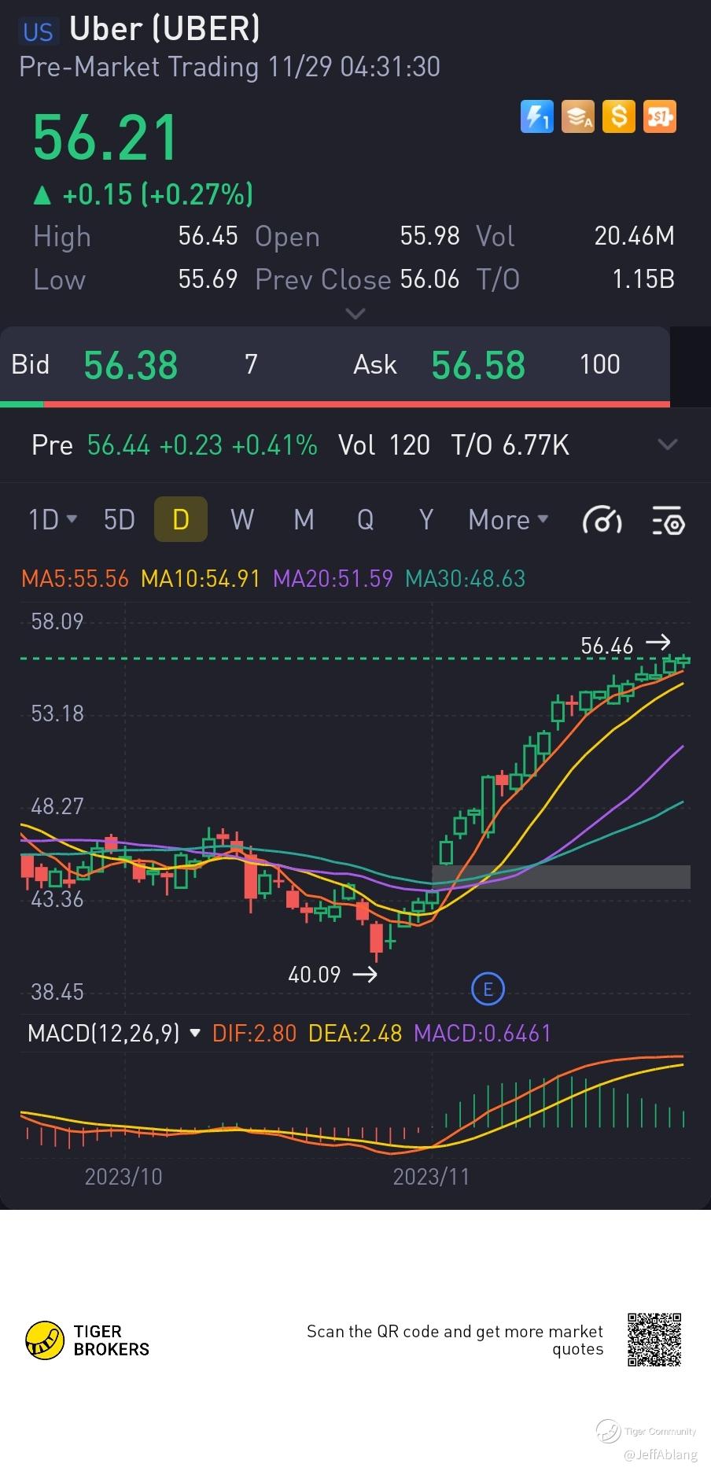Tap the blue lightning bolt badge icon
The width and height of the screenshot is (711, 1471).
pos(537,116)
